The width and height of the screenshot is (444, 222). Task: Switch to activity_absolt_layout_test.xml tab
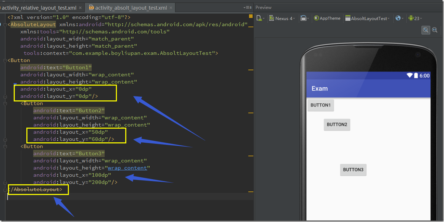pos(131,8)
